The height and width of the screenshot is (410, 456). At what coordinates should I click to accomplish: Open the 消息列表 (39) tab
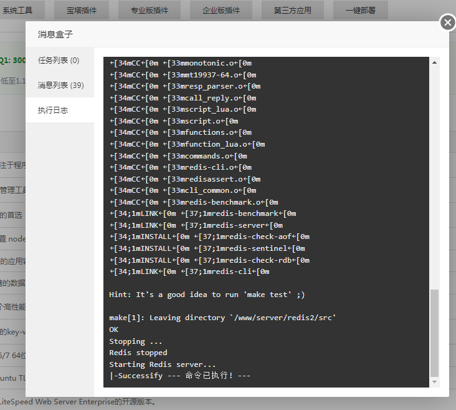point(60,85)
